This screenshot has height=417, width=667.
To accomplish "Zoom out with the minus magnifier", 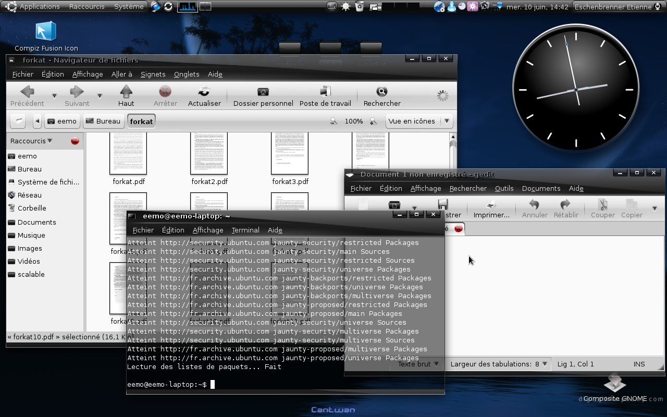I will pyautogui.click(x=333, y=121).
